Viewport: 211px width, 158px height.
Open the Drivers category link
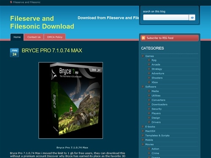[156, 122]
